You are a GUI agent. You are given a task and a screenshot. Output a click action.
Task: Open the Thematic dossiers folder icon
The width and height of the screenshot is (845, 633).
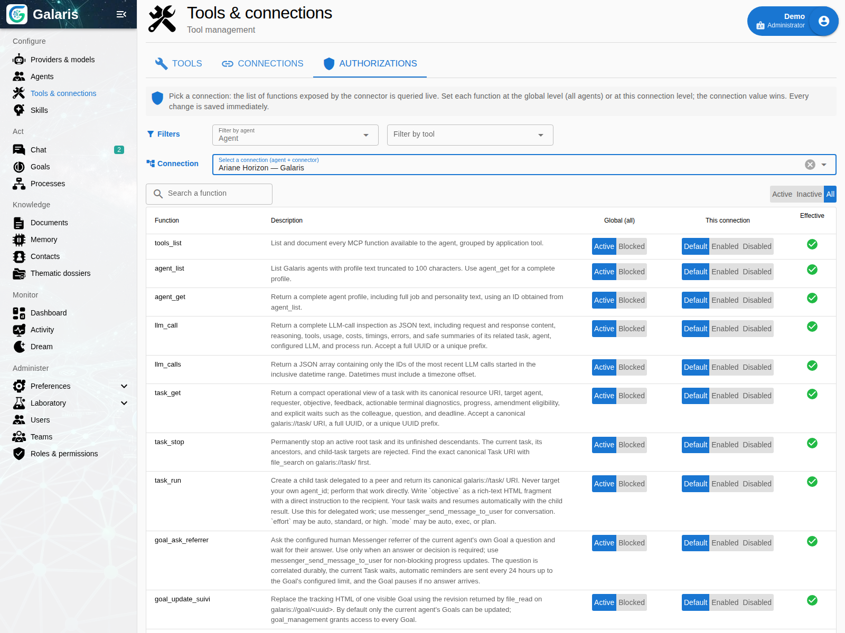pyautogui.click(x=19, y=273)
